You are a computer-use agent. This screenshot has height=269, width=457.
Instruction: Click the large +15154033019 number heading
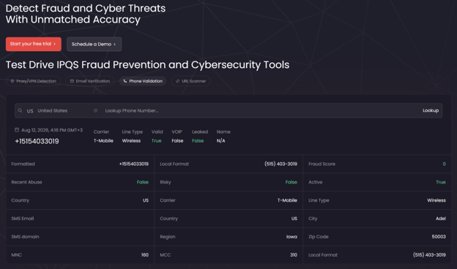[x=37, y=141]
